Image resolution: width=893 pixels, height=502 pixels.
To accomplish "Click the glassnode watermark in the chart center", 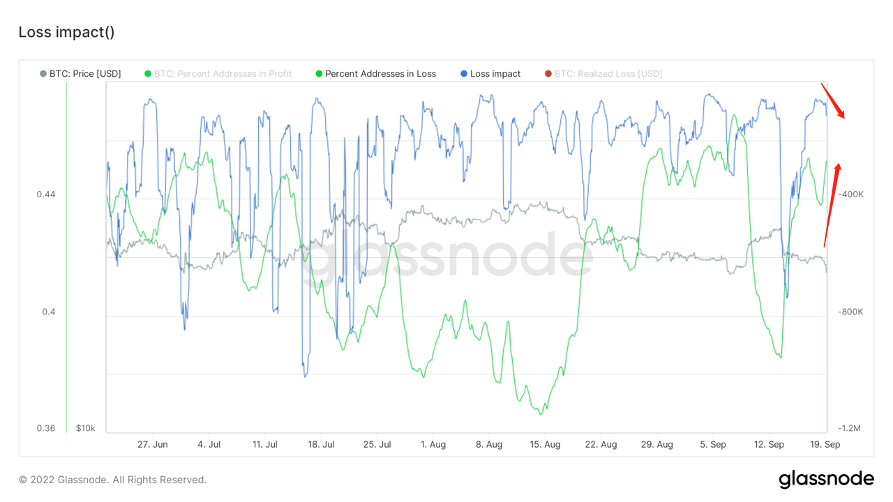I will pyautogui.click(x=446, y=258).
